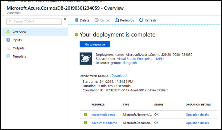Click the Template document icon
Screen dimensions: 222x130
(x=8, y=57)
